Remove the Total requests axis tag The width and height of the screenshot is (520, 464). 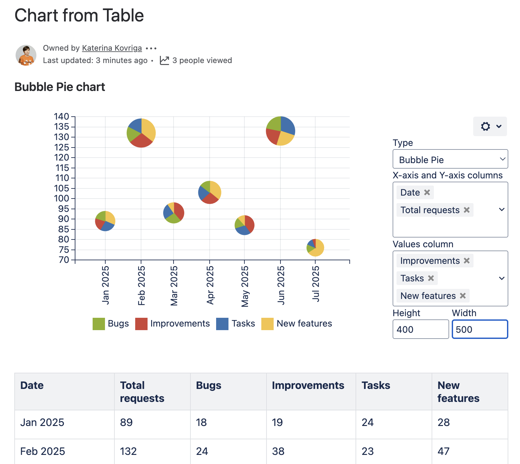467,210
